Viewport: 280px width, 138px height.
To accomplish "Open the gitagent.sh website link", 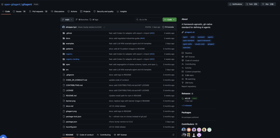I will (x=190, y=32).
